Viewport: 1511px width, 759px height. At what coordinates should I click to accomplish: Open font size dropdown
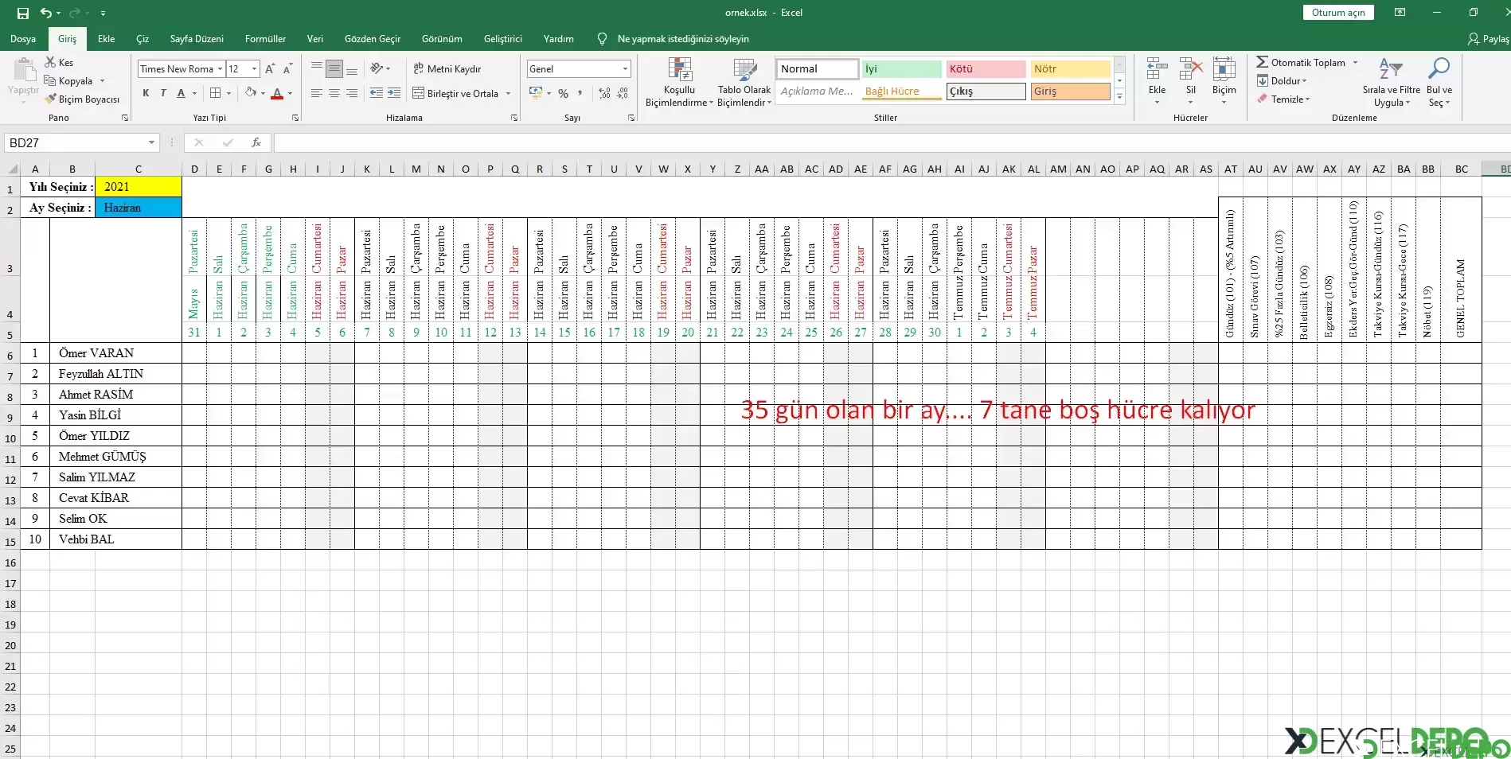coord(254,68)
